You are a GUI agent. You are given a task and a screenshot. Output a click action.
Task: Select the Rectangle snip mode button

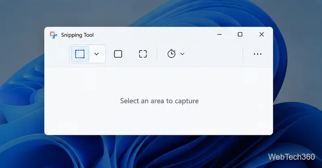(x=80, y=54)
